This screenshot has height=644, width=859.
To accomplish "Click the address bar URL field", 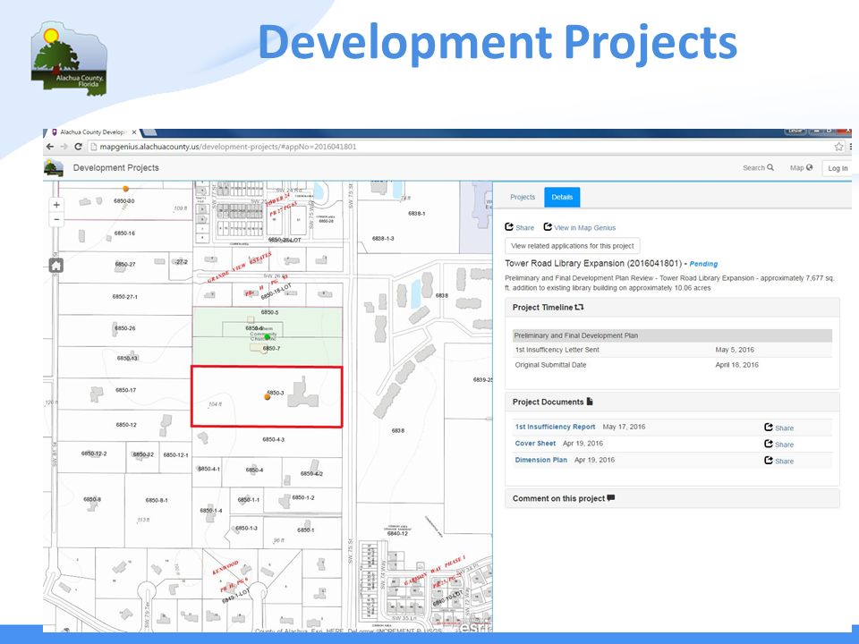I will (x=460, y=147).
